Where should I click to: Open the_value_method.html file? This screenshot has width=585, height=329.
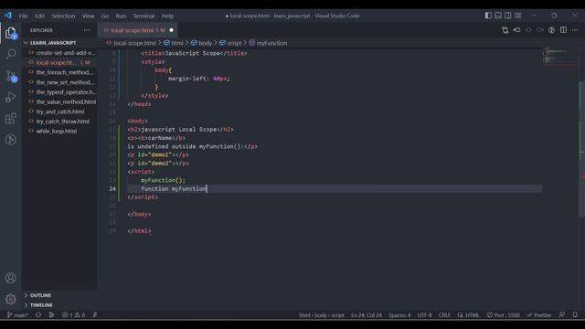tap(59, 101)
